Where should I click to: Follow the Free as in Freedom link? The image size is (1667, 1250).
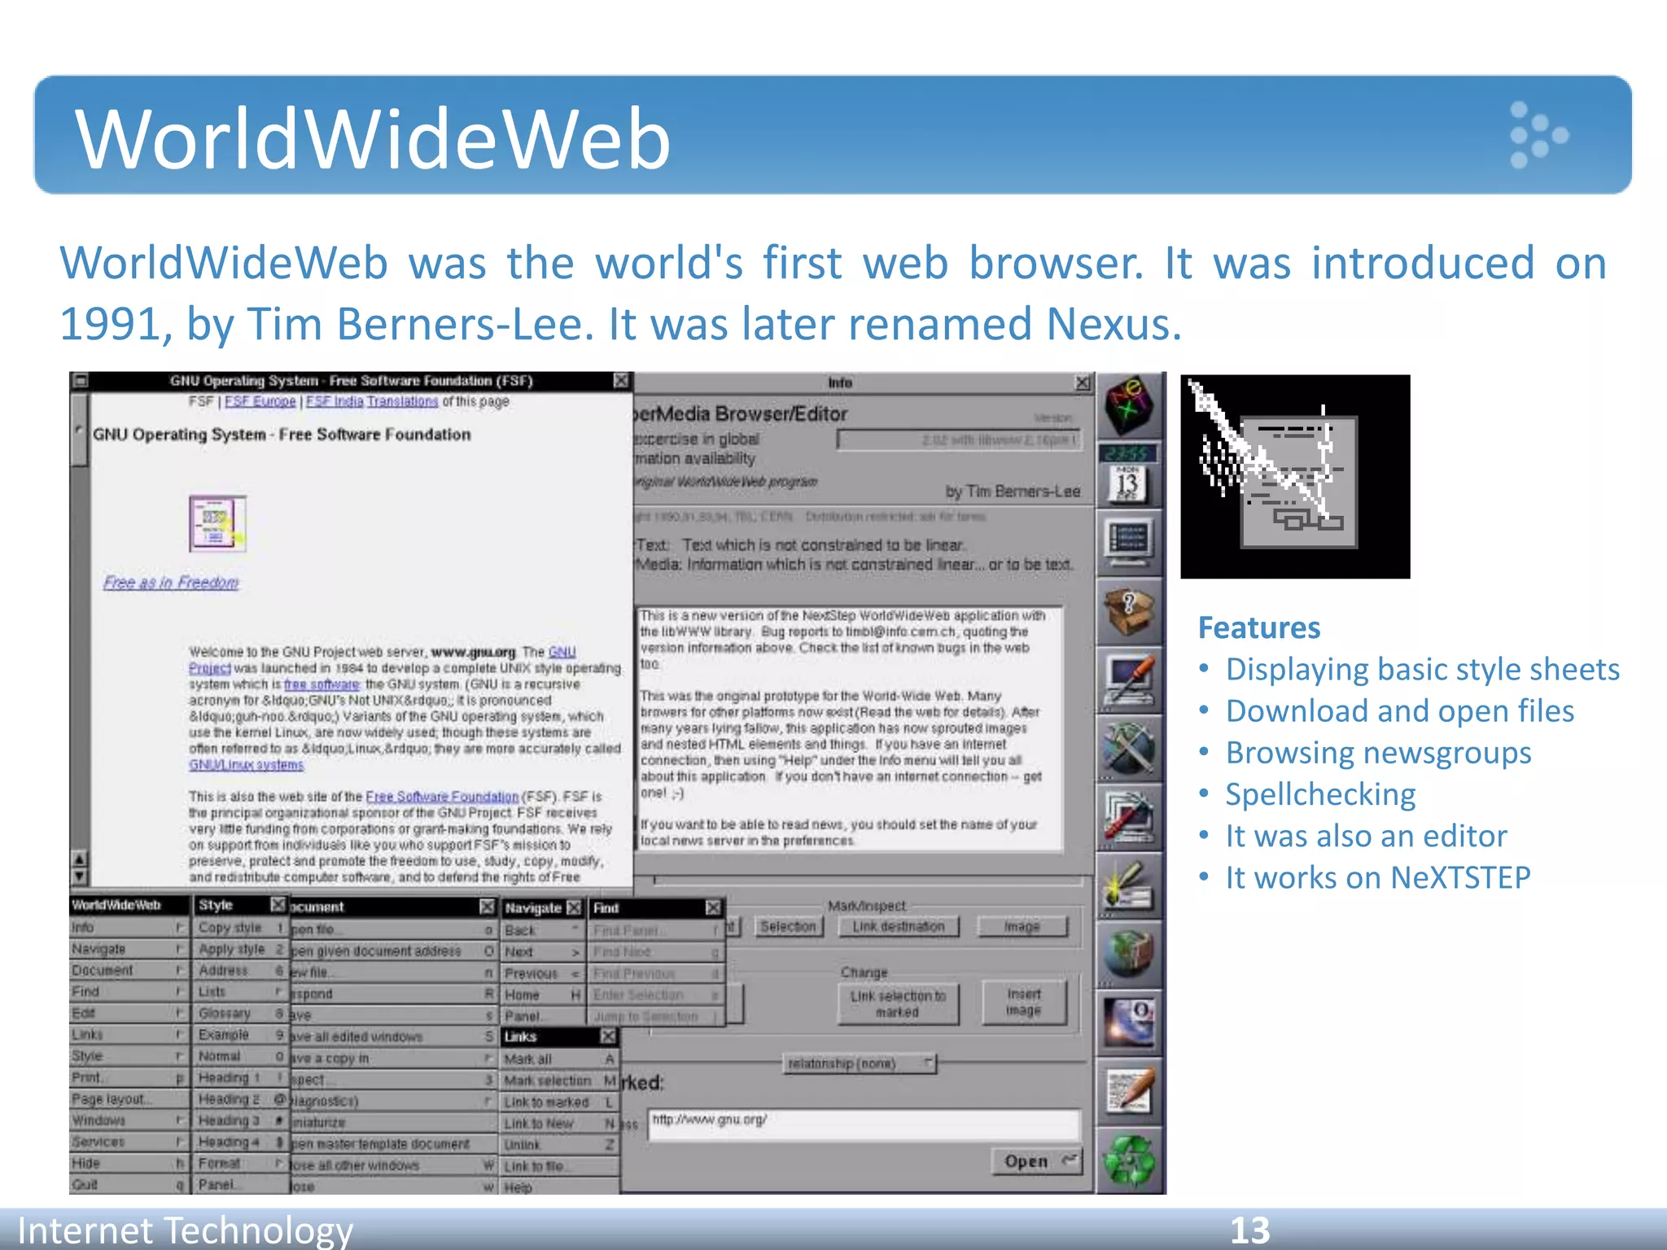(171, 583)
